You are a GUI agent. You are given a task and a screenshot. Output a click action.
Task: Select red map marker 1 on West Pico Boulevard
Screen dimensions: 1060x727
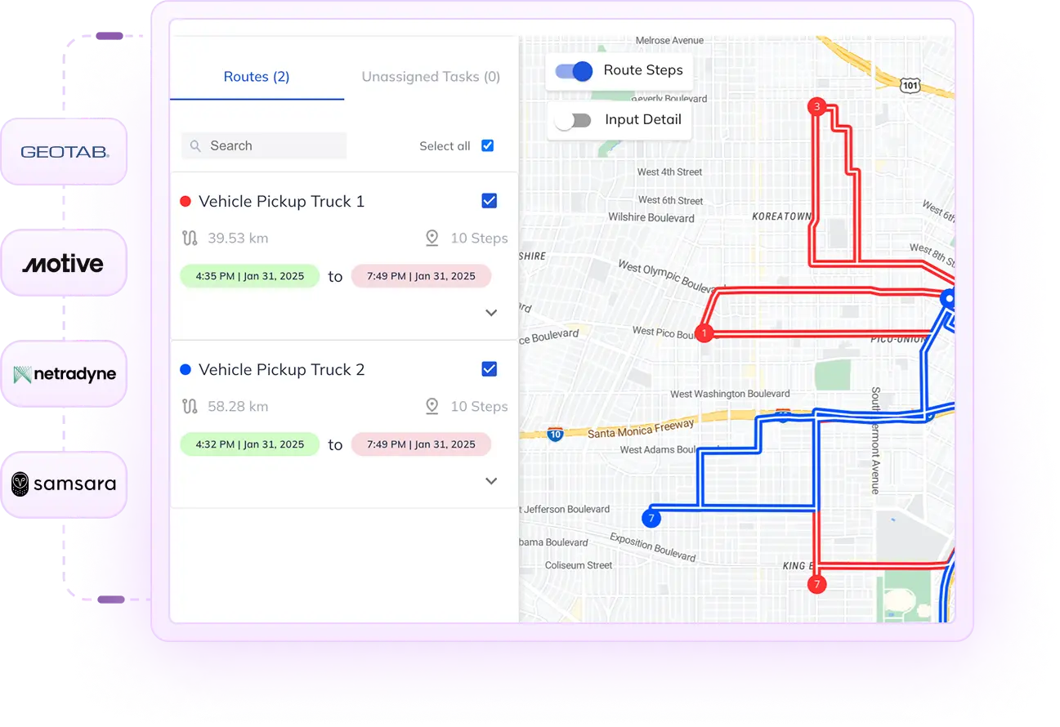pyautogui.click(x=704, y=332)
